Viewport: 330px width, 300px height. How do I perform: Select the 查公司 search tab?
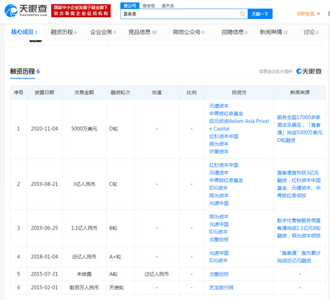point(130,6)
